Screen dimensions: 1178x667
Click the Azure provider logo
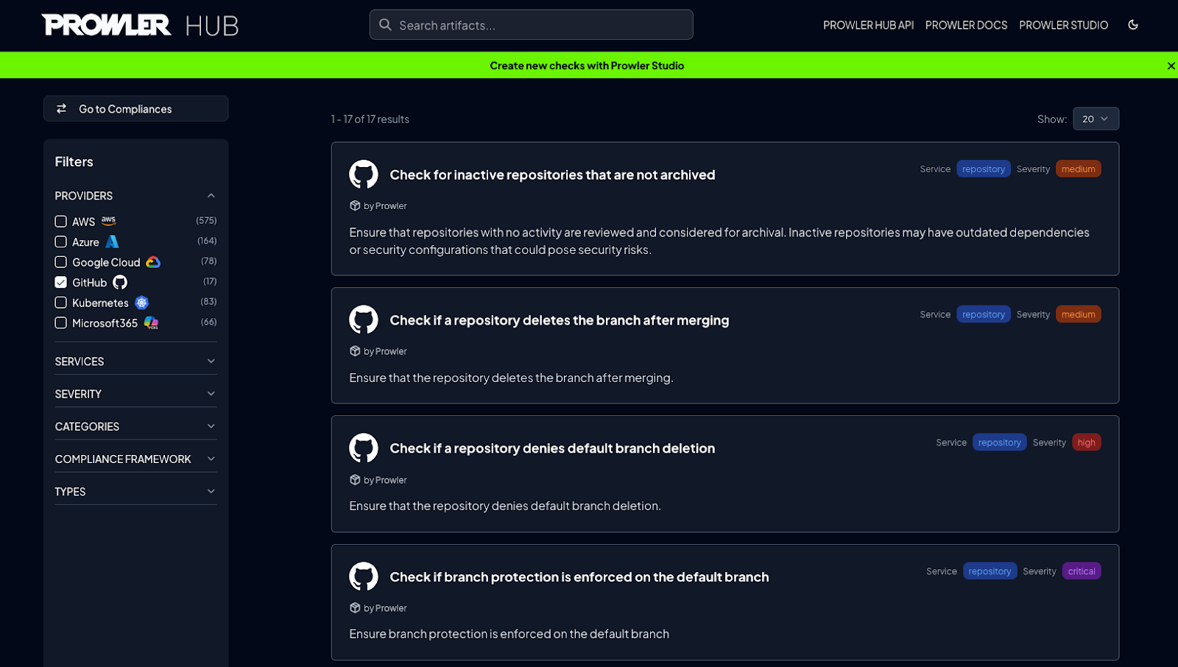click(112, 241)
